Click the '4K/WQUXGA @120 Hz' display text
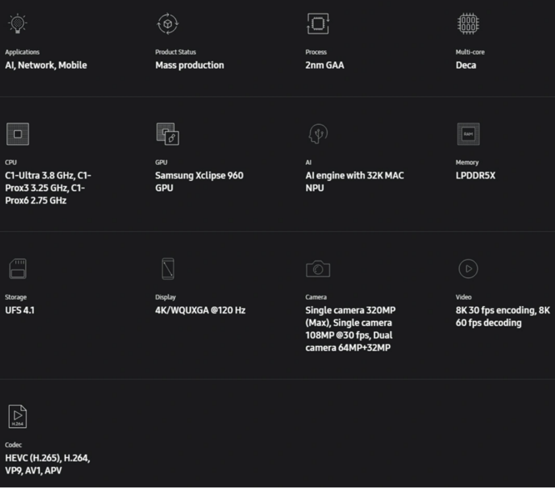The height and width of the screenshot is (488, 555). 200,311
